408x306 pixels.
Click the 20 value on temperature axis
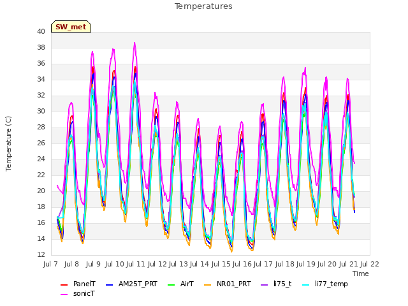click(41, 191)
